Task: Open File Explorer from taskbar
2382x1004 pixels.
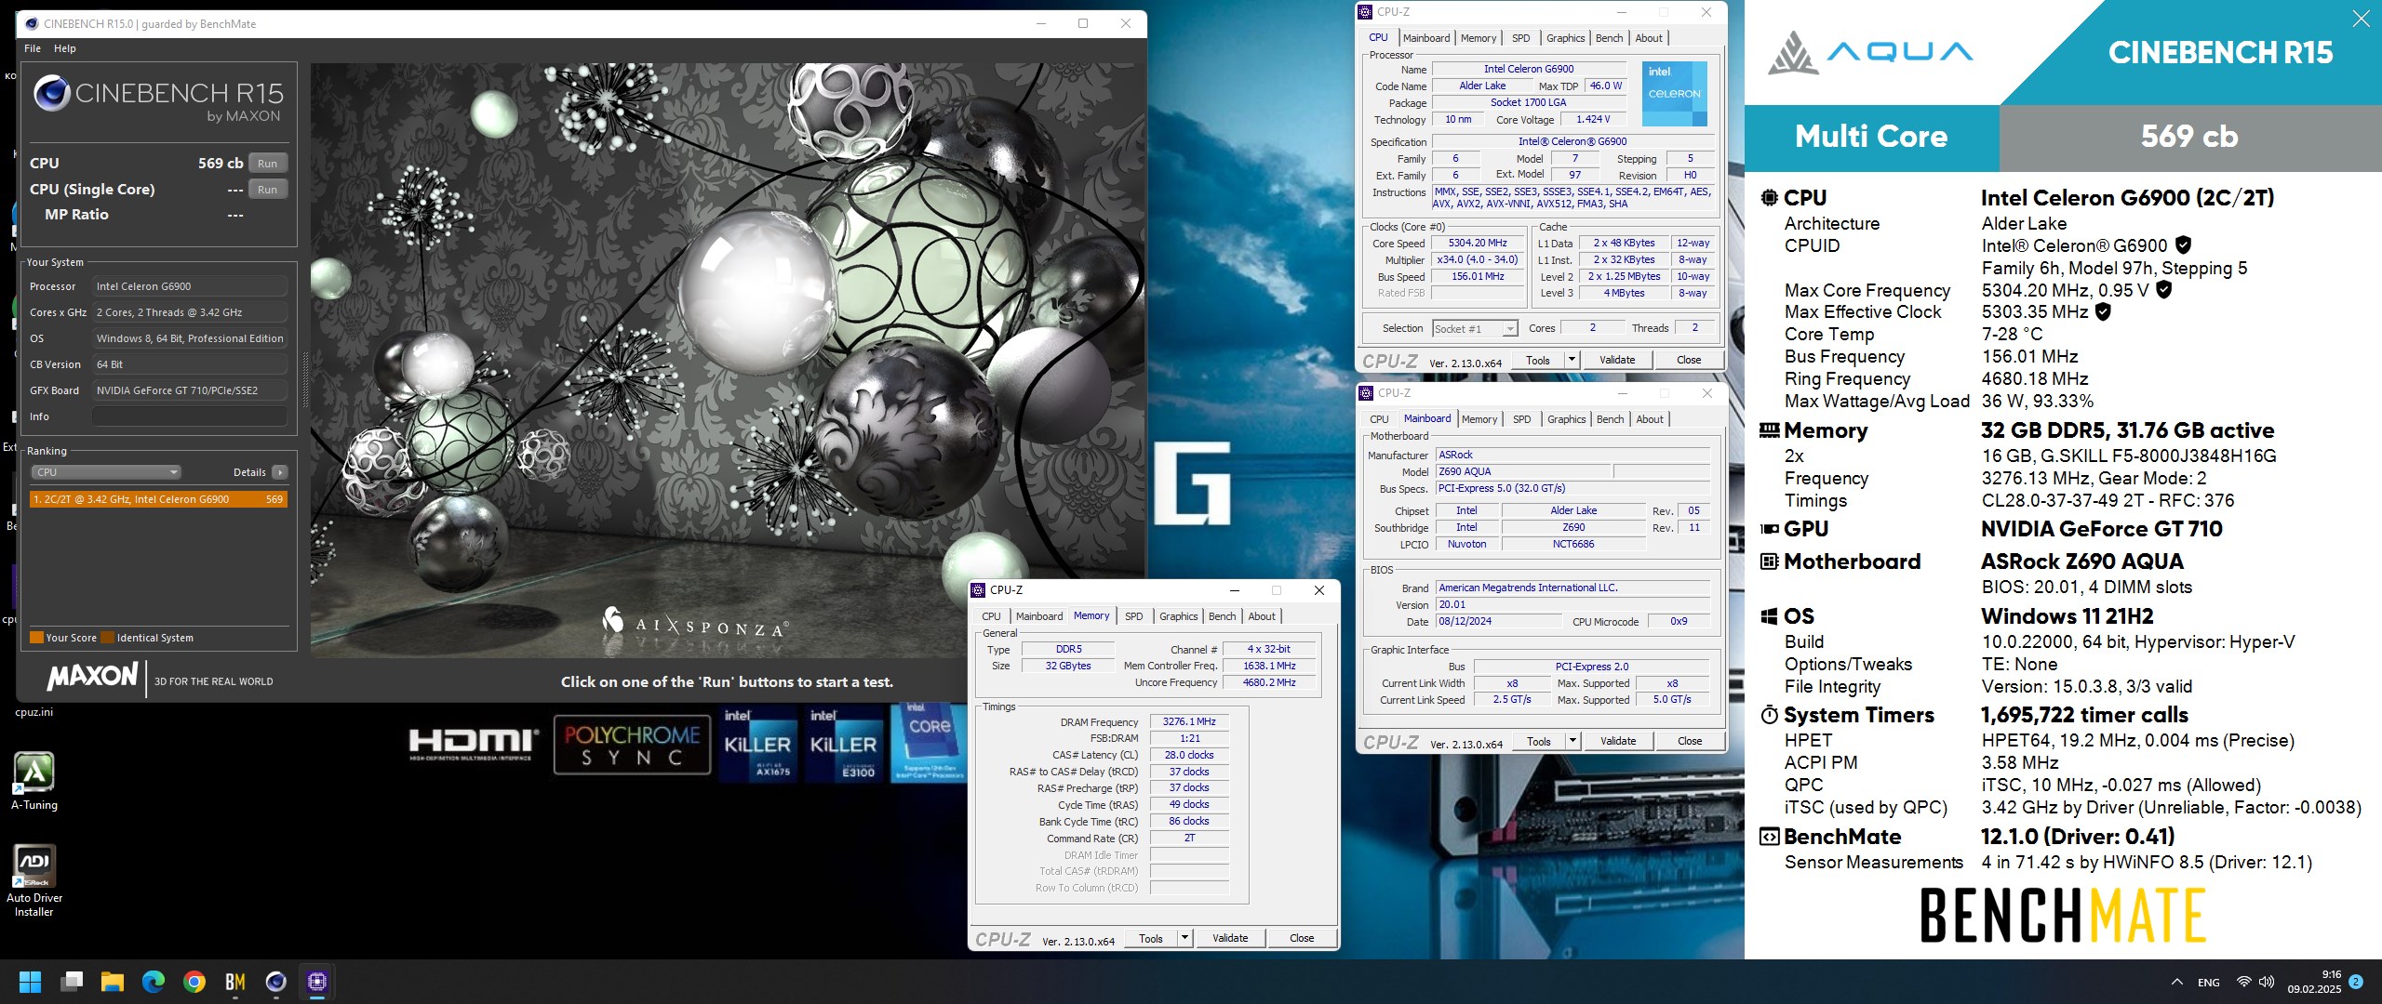Action: tap(113, 982)
